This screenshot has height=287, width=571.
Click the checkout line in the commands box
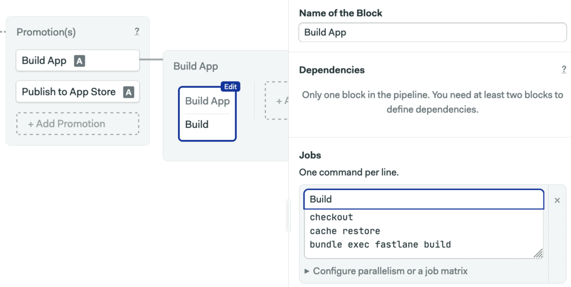[331, 217]
